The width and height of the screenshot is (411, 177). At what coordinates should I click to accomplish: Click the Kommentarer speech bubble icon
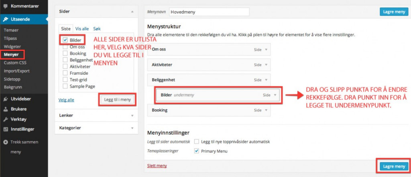pyautogui.click(x=5, y=6)
